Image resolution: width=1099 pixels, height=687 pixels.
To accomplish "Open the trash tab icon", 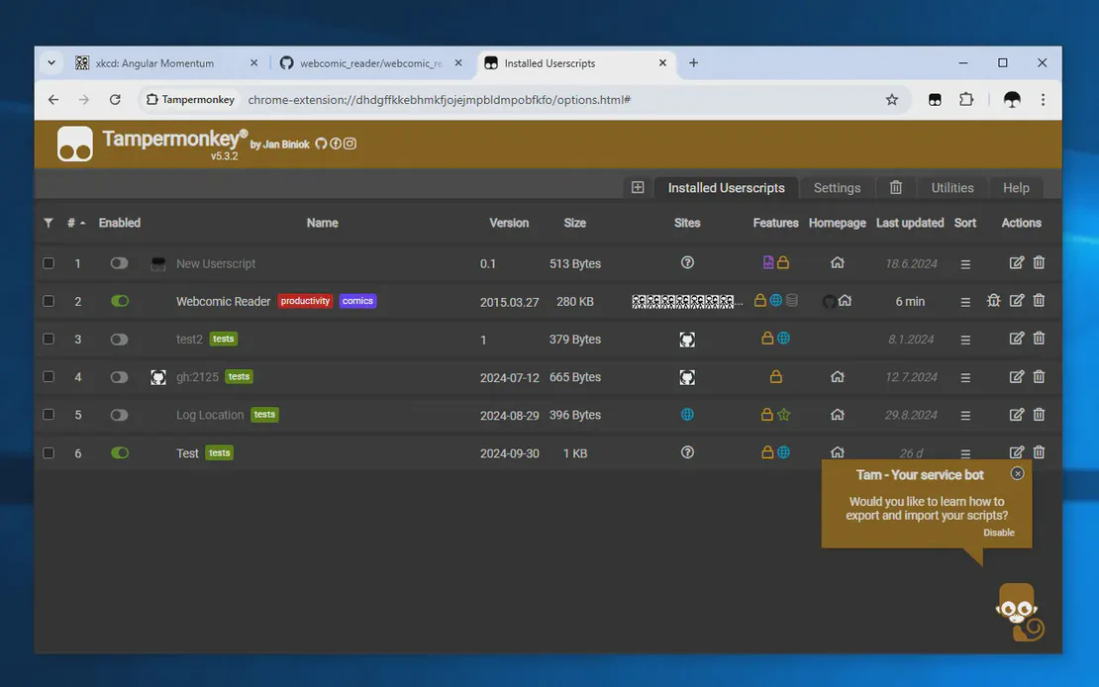I will [x=896, y=188].
